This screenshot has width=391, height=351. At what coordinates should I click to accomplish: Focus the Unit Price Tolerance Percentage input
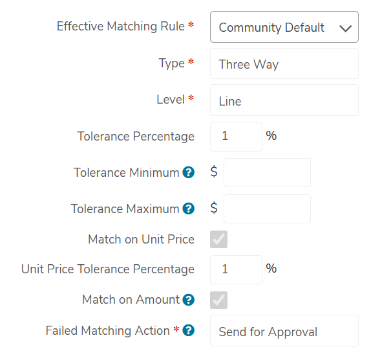(x=236, y=269)
